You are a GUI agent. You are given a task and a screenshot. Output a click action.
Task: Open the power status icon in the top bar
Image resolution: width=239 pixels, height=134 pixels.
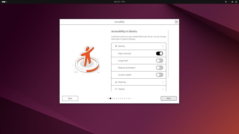tap(236, 2)
